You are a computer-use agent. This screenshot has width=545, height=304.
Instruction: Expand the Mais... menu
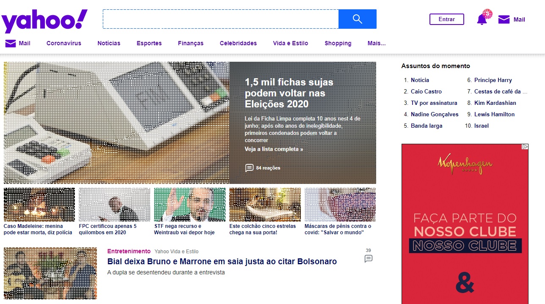click(377, 43)
